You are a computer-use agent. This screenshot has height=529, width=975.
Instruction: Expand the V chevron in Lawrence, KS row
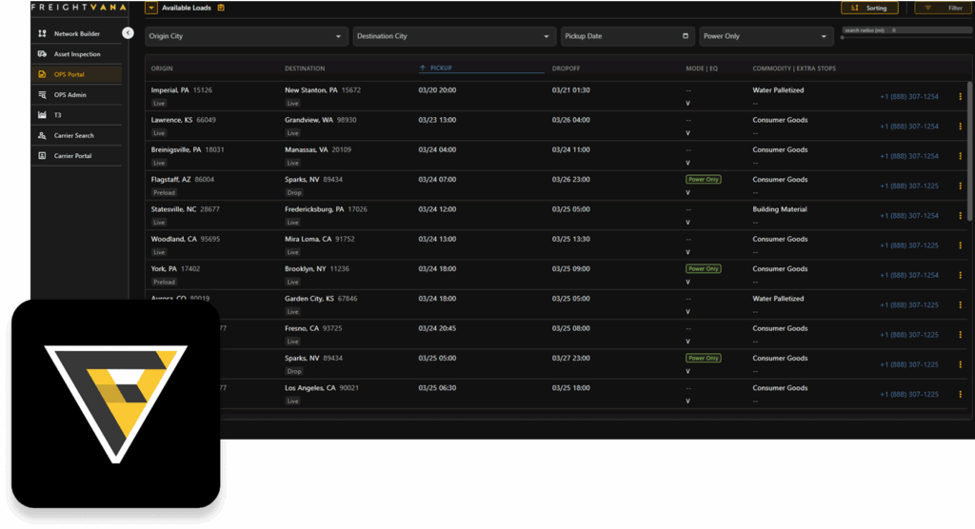point(687,133)
